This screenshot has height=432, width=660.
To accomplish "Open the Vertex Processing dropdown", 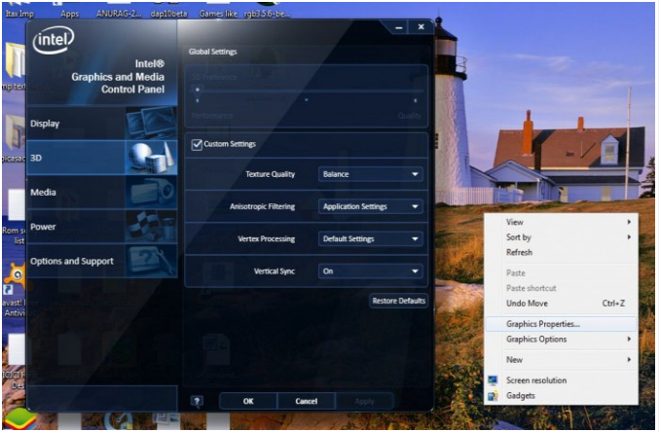I will point(371,239).
